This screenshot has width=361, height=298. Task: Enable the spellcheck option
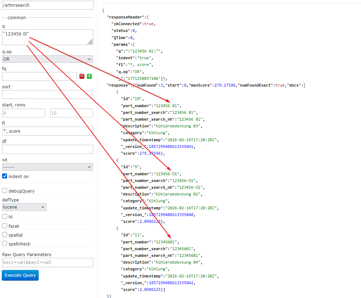click(4, 243)
